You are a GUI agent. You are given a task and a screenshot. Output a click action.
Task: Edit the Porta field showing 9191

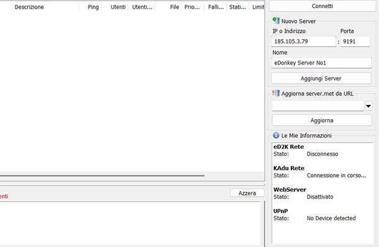355,42
